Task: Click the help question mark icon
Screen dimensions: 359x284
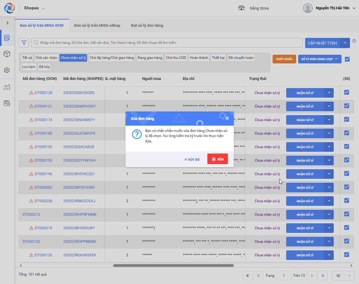Action: pyautogui.click(x=354, y=41)
